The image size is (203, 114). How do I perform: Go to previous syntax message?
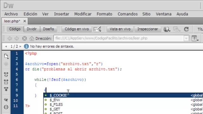[x=6, y=47]
